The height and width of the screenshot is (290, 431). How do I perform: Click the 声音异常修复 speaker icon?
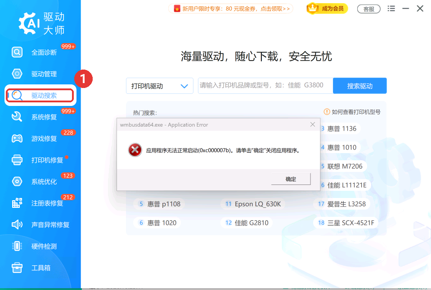tap(17, 224)
